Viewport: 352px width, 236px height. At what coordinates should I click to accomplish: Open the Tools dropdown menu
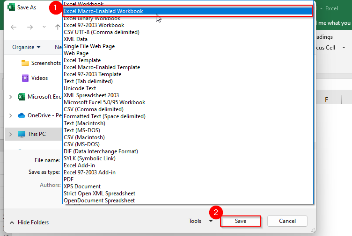tap(200, 221)
